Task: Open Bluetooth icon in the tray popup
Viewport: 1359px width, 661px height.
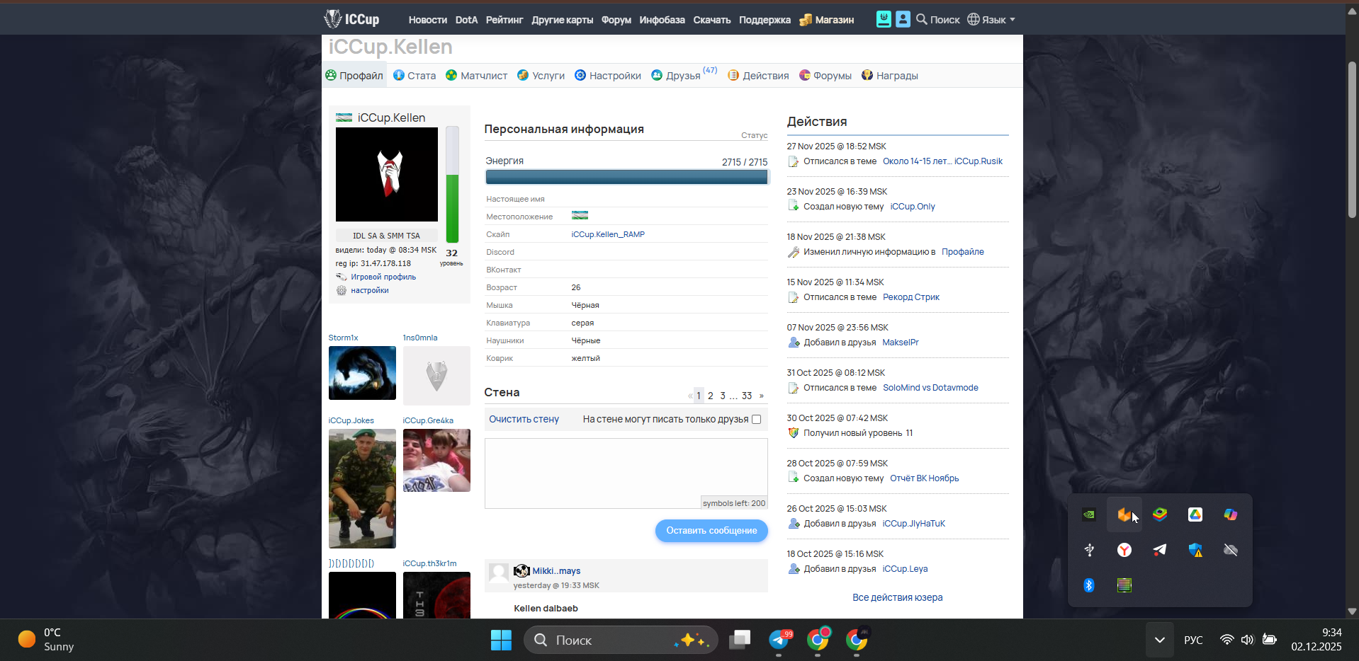Action: 1089,585
